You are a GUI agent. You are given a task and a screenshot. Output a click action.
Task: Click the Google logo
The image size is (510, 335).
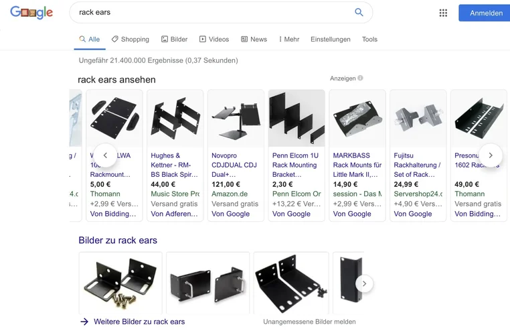click(31, 13)
